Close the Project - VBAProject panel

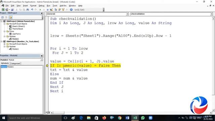pos(42,13)
